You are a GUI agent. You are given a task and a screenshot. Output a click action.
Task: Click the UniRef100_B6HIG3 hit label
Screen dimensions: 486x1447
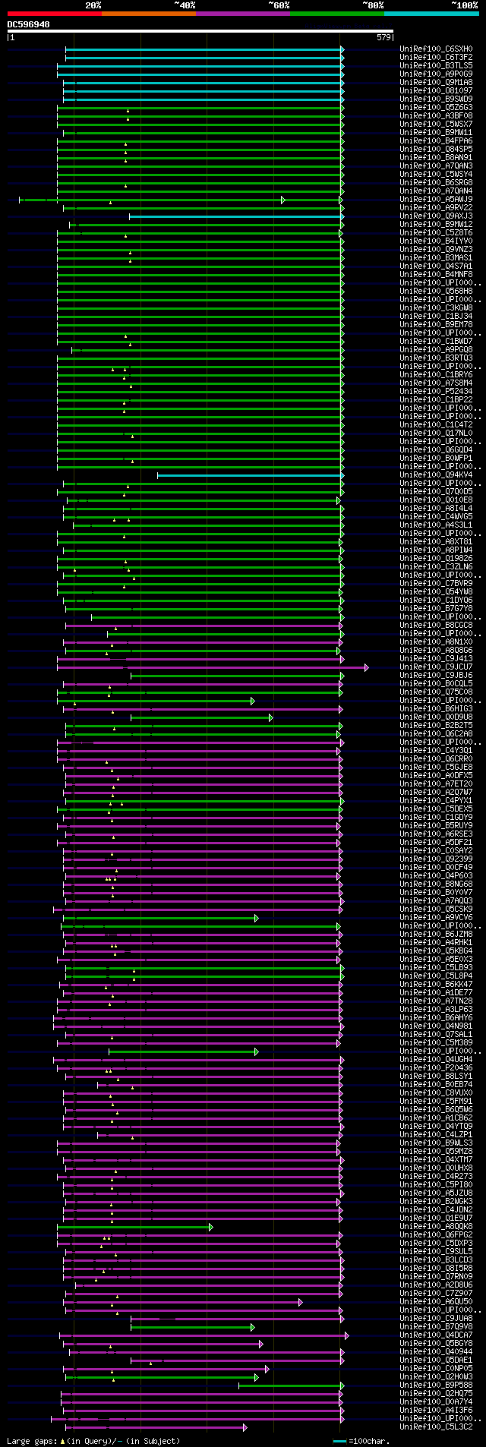coord(436,709)
